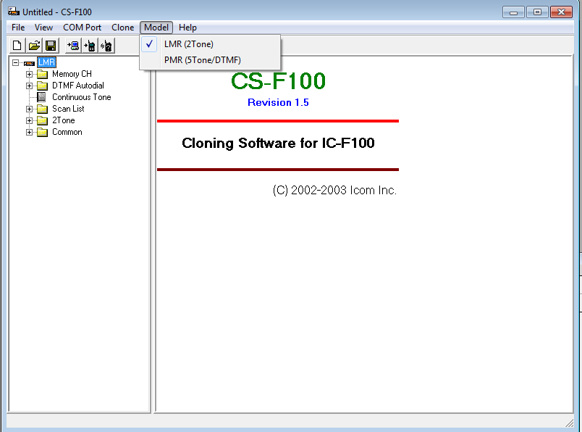Viewport: 582px width, 432px height.
Task: Select the checked LMR (2Tone) model
Action: pyautogui.click(x=210, y=44)
